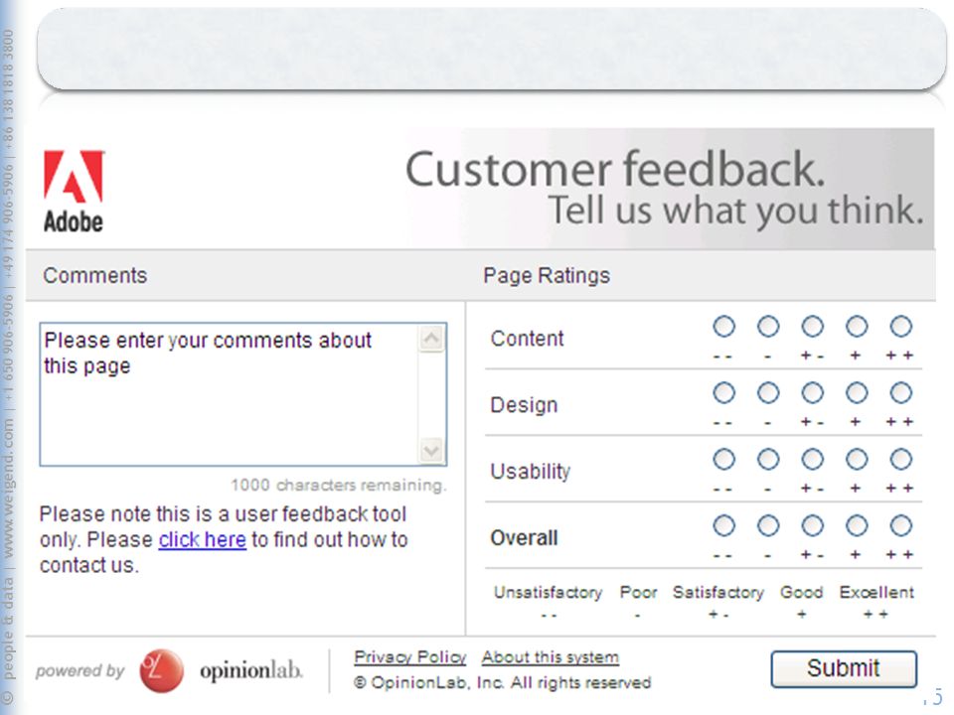The width and height of the screenshot is (954, 715).
Task: Open the Privacy Policy link
Action: pos(410,657)
